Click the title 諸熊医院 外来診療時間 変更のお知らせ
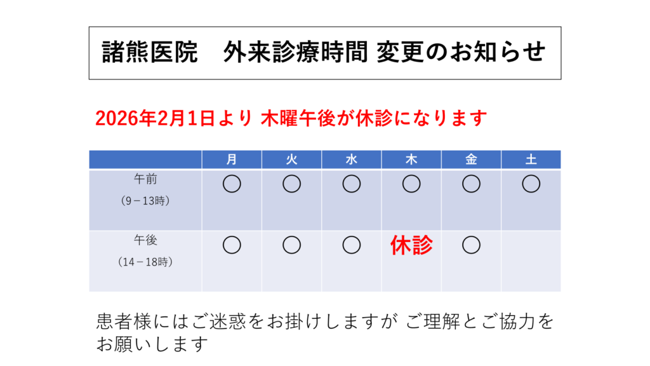Screen dimensions: 650x366 pos(324,53)
